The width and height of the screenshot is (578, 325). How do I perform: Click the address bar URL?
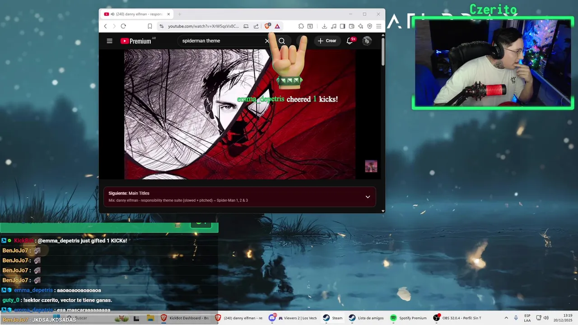[x=203, y=26]
